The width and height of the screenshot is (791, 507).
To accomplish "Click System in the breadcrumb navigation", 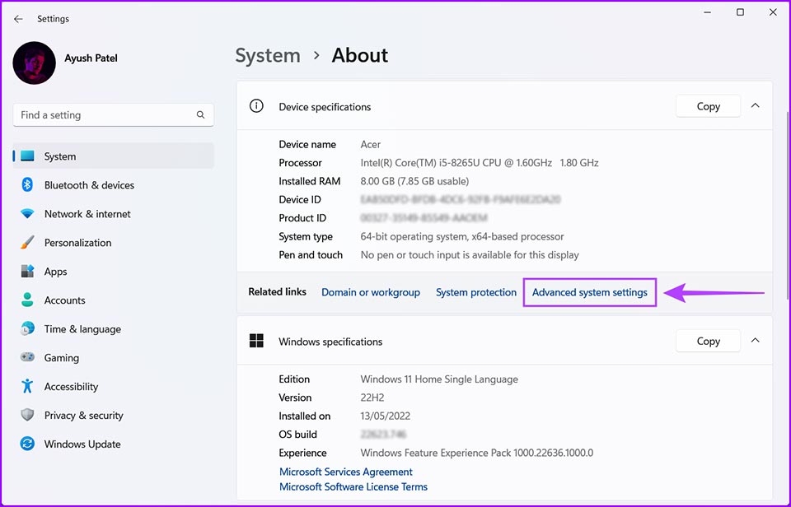I will click(x=268, y=55).
